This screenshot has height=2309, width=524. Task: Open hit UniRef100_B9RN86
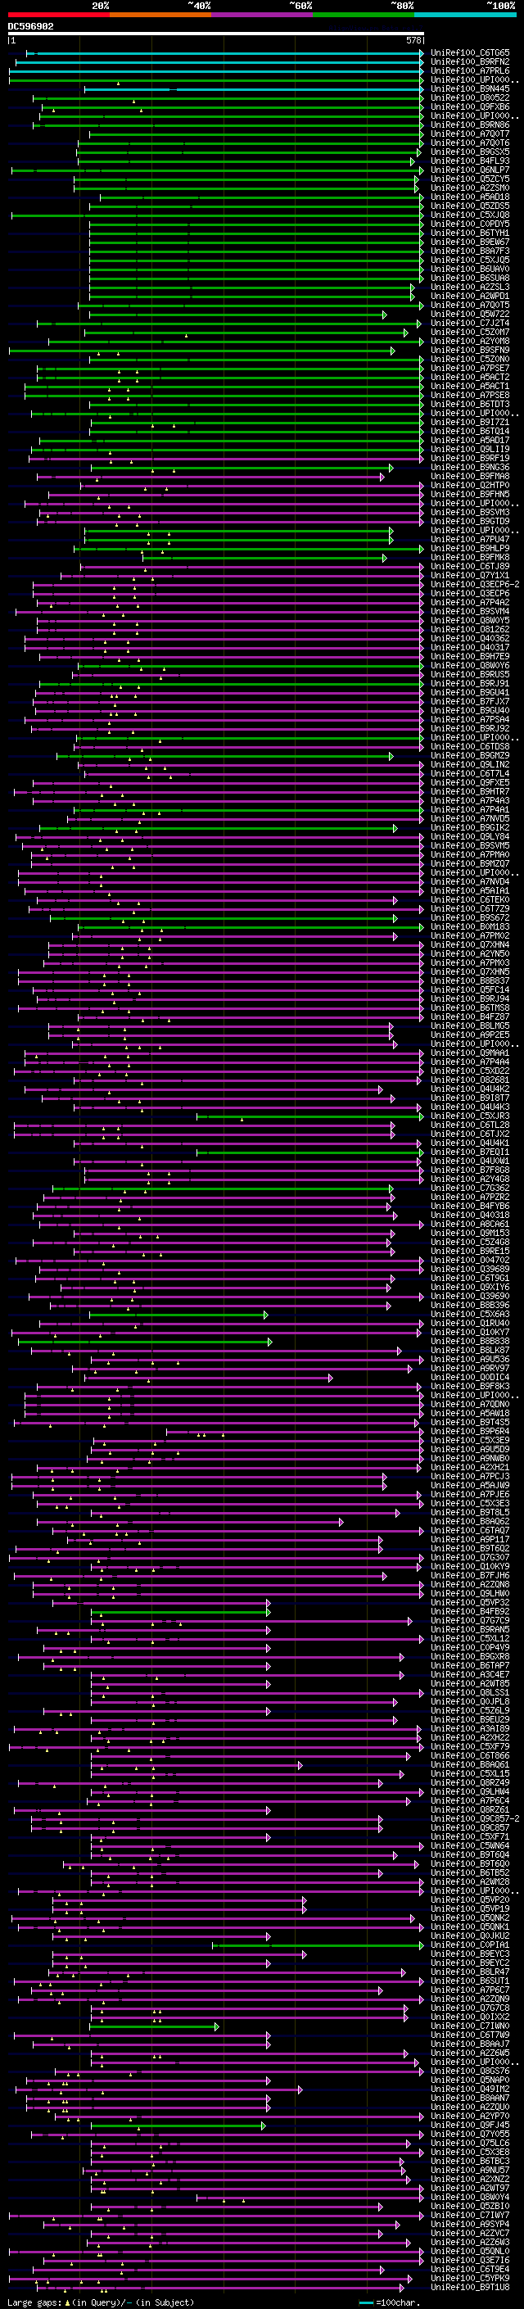coord(470,125)
